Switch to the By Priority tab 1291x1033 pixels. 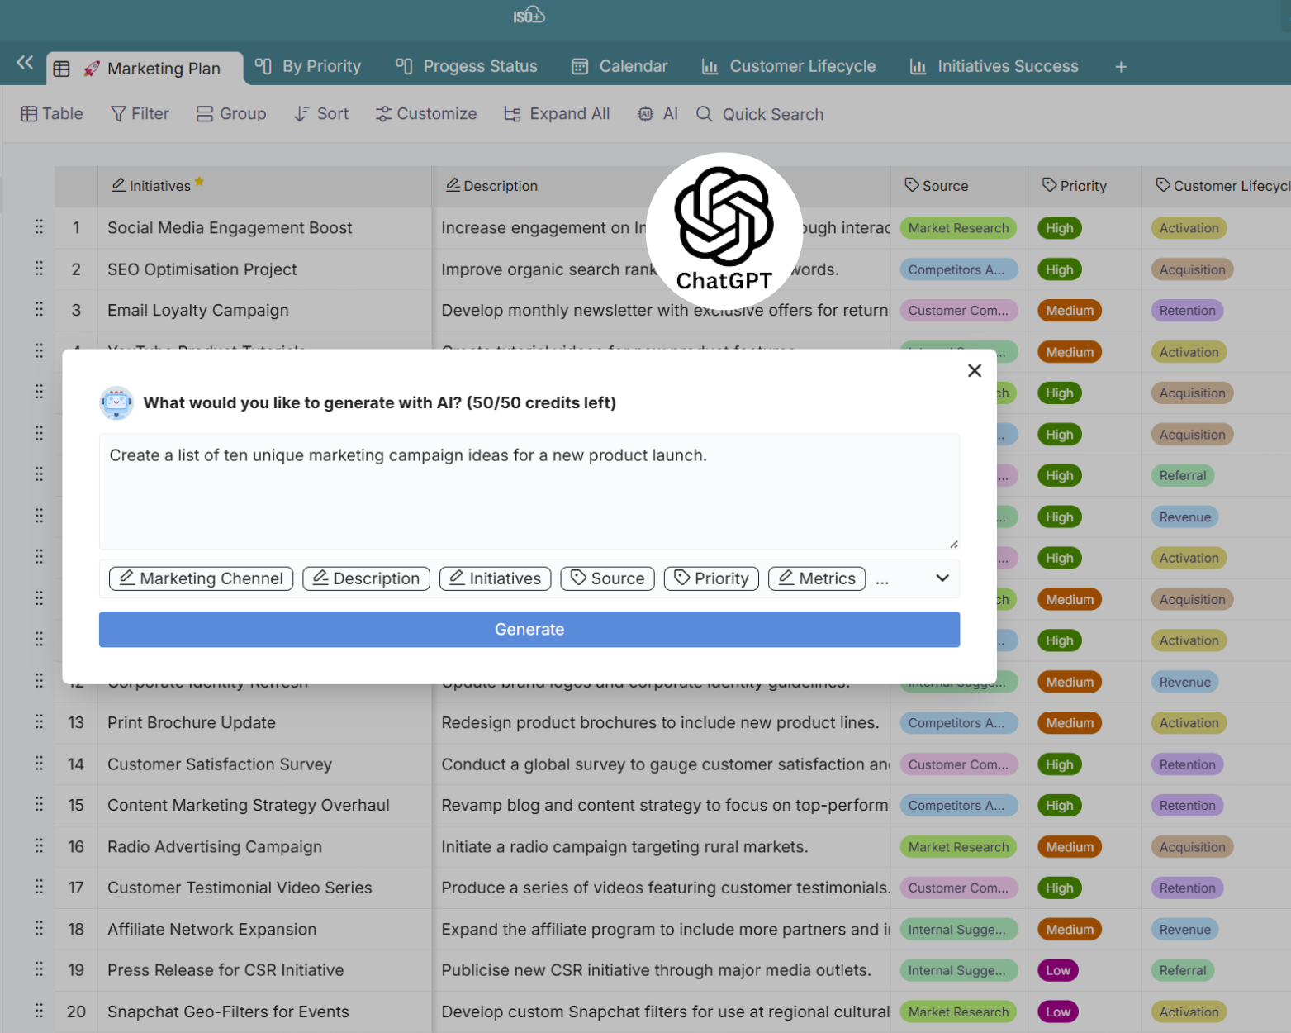coord(308,66)
